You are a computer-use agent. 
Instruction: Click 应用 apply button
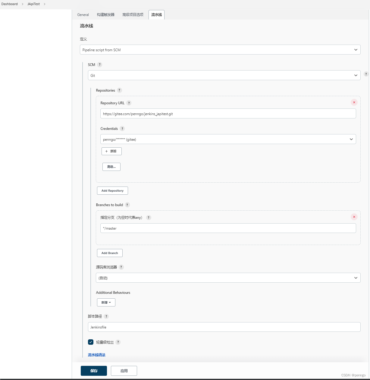(124, 371)
